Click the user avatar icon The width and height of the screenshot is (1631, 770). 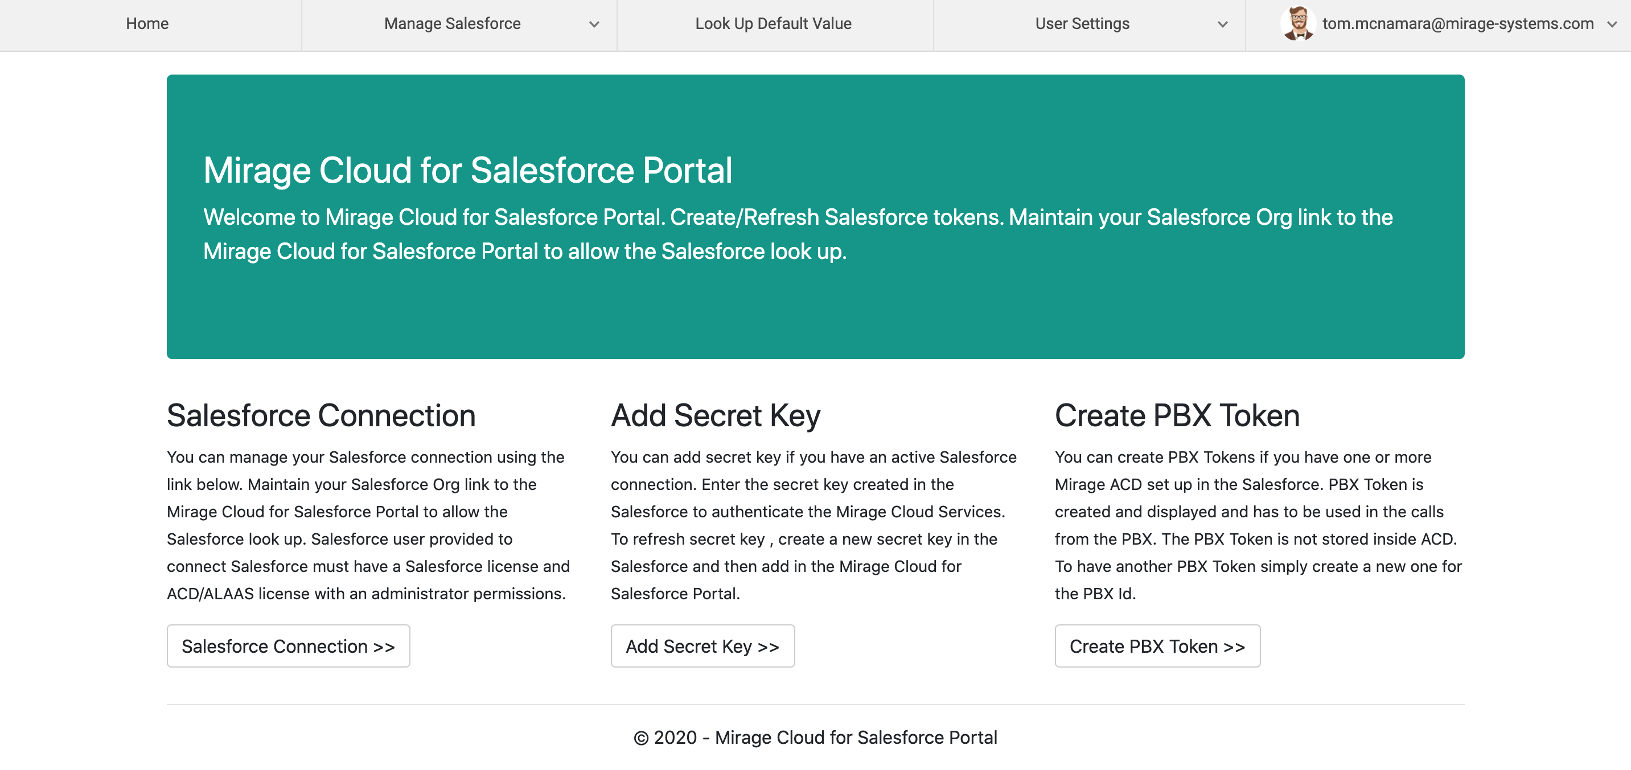(1298, 24)
